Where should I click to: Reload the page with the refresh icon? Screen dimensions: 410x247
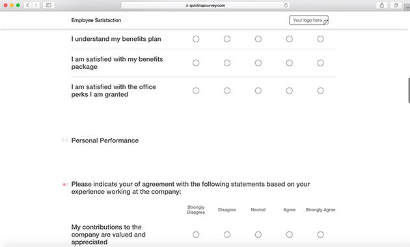286,5
